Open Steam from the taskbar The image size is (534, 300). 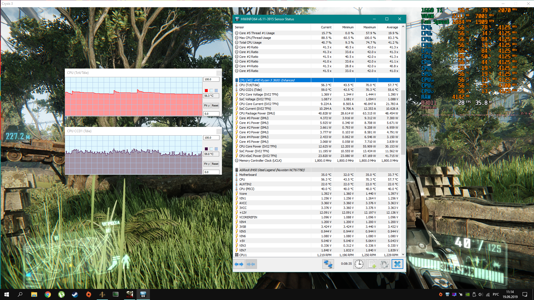75,294
